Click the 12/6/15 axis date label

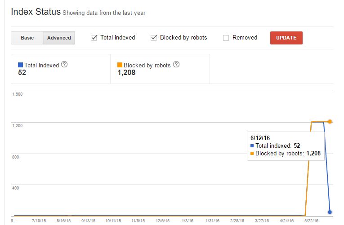tap(163, 221)
